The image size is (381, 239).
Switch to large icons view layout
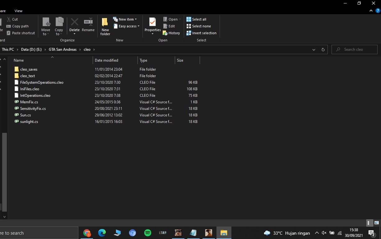pyautogui.click(x=377, y=223)
